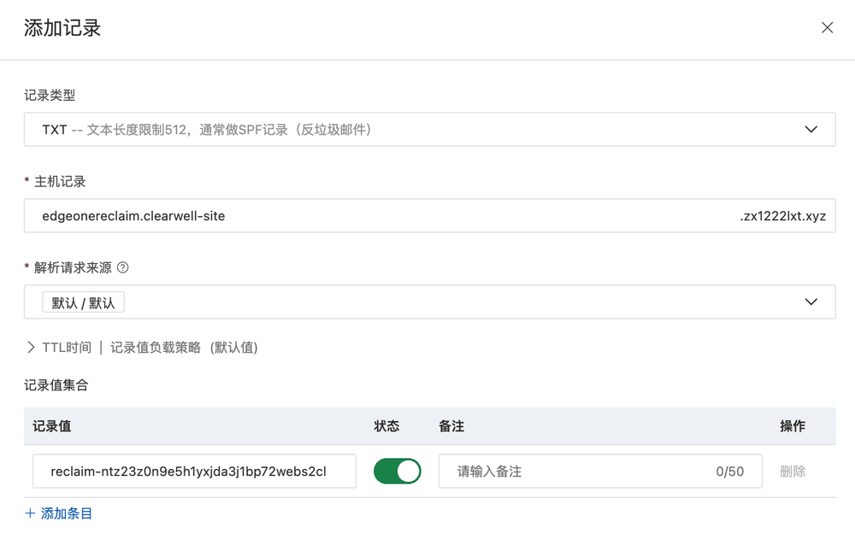Click the 操作 column header

(x=793, y=426)
